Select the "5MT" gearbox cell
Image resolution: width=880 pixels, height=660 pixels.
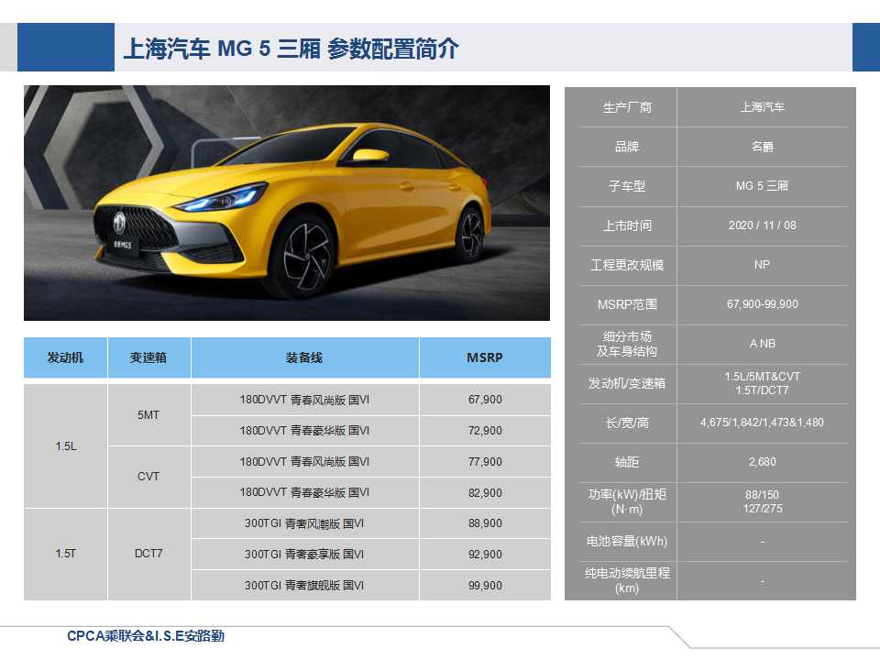pos(148,415)
